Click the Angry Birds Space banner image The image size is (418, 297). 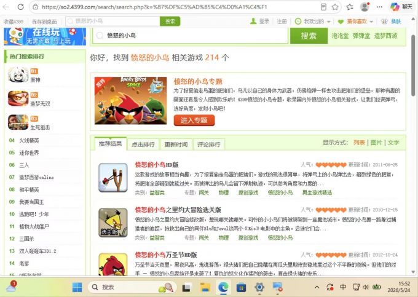tap(130, 100)
